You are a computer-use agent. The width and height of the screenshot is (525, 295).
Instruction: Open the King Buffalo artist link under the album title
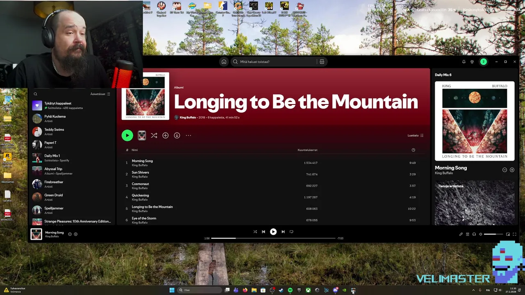(x=187, y=118)
